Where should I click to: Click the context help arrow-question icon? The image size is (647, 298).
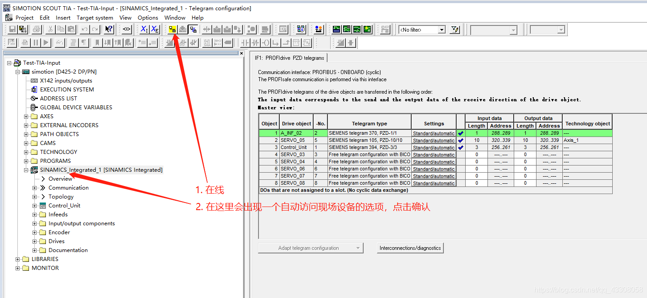pos(109,29)
